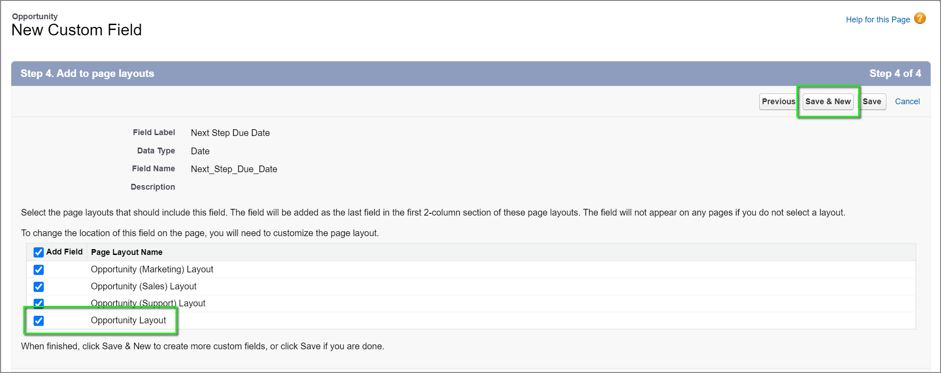Uncheck the Opportunity (Support) Layout checkbox
The width and height of the screenshot is (941, 373).
click(38, 303)
